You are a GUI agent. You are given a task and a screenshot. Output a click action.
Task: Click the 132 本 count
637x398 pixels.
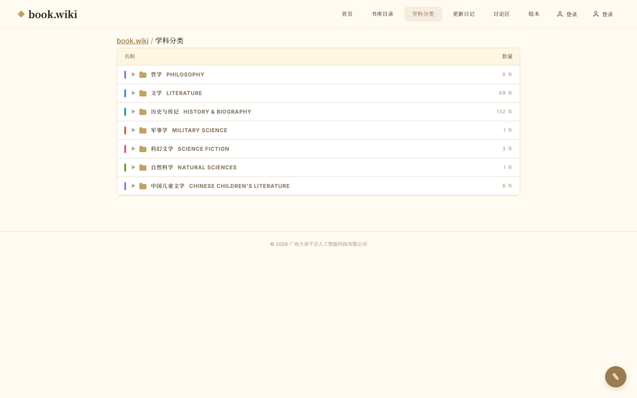[x=504, y=111]
